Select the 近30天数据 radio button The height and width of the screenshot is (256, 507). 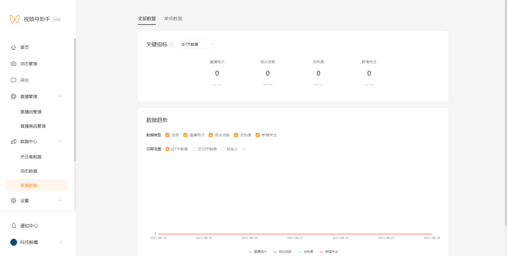[194, 149]
